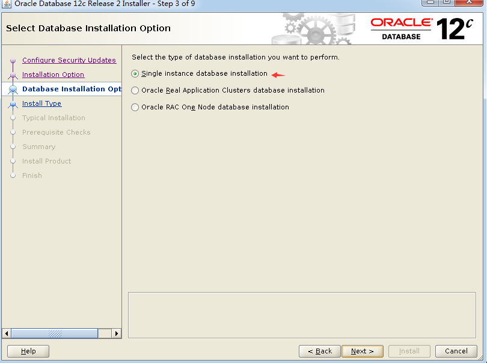Select the Database Installation Option current step
The width and height of the screenshot is (487, 363).
coord(72,89)
